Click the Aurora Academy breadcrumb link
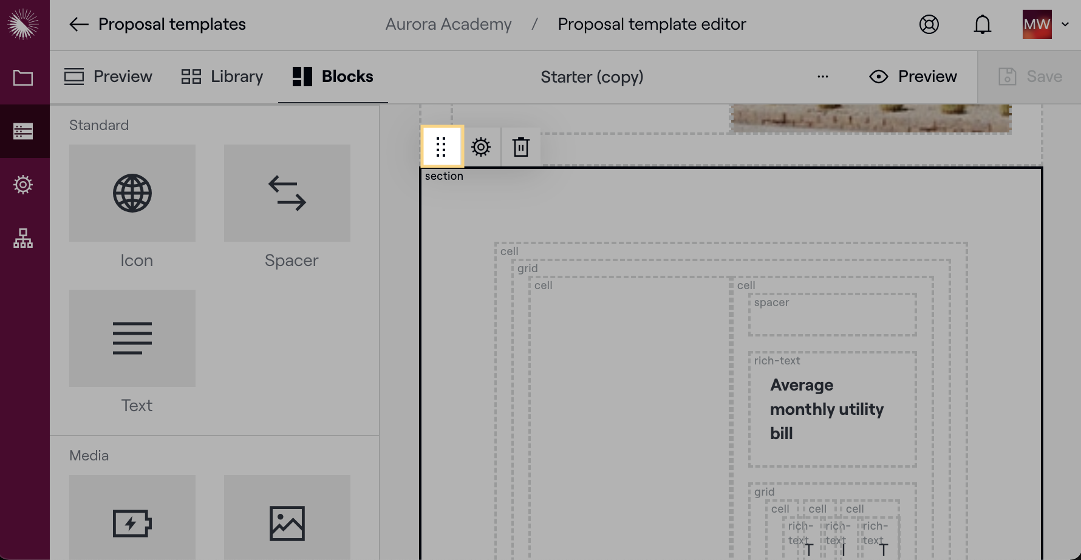 [x=448, y=24]
